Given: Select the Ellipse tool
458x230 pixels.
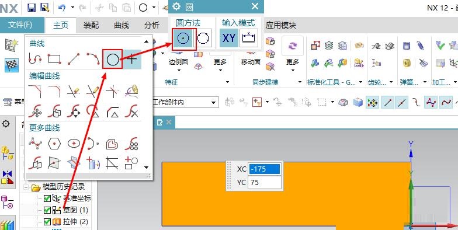Looking at the screenshot, I should pyautogui.click(x=74, y=144).
